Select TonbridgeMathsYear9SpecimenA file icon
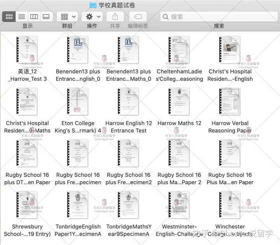Image resolution: width=280 pixels, height=245 pixels. tap(128, 205)
